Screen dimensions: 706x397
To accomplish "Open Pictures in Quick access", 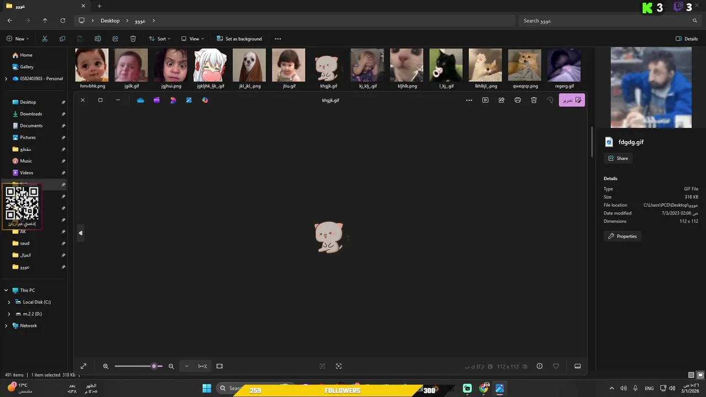I will point(28,137).
